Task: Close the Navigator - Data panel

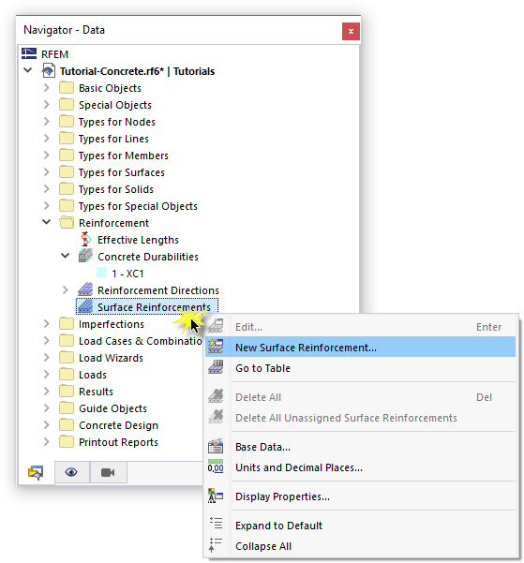Action: pyautogui.click(x=351, y=31)
